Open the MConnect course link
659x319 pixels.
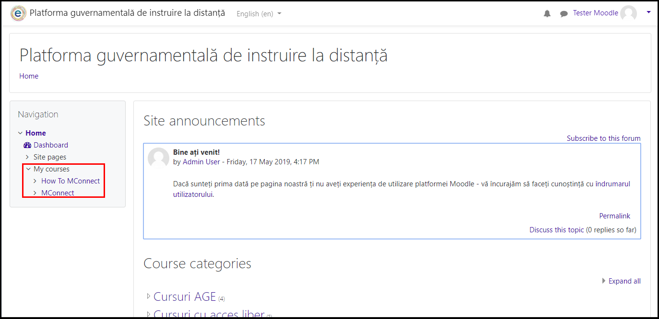click(x=58, y=193)
